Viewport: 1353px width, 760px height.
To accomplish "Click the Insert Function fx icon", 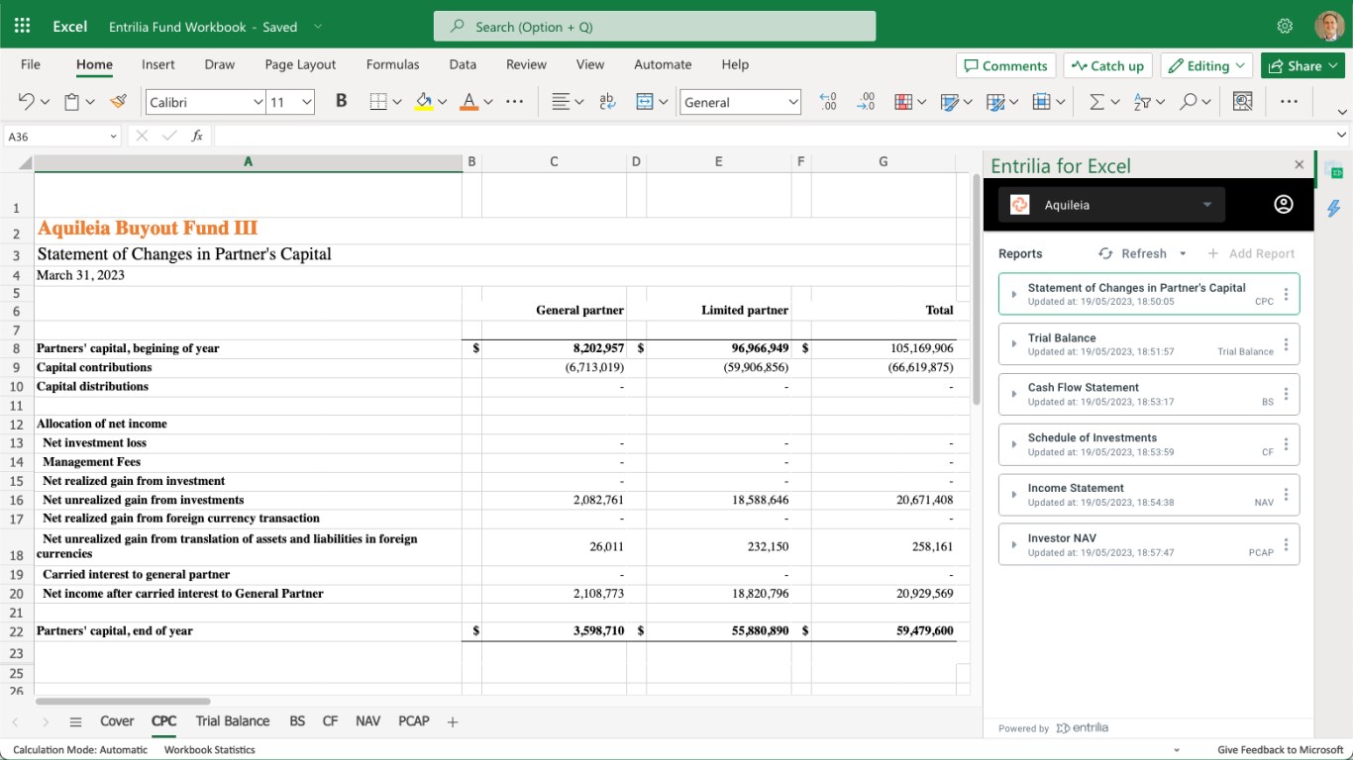I will pos(197,136).
